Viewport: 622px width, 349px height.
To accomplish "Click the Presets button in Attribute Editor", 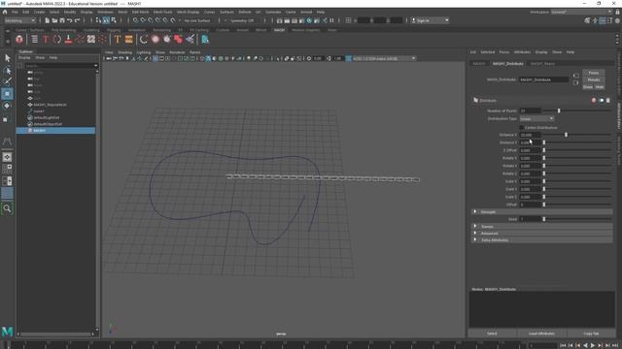I will (594, 79).
